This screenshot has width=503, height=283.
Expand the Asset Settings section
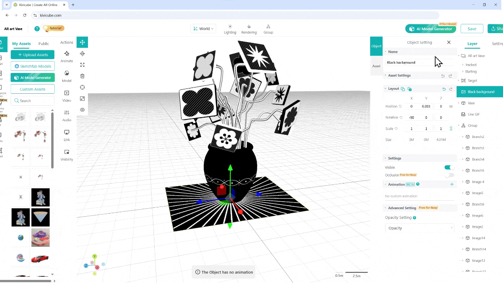tap(399, 76)
